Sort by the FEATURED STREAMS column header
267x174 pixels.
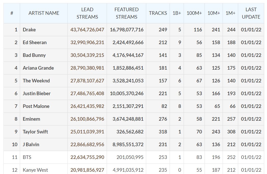126,13
